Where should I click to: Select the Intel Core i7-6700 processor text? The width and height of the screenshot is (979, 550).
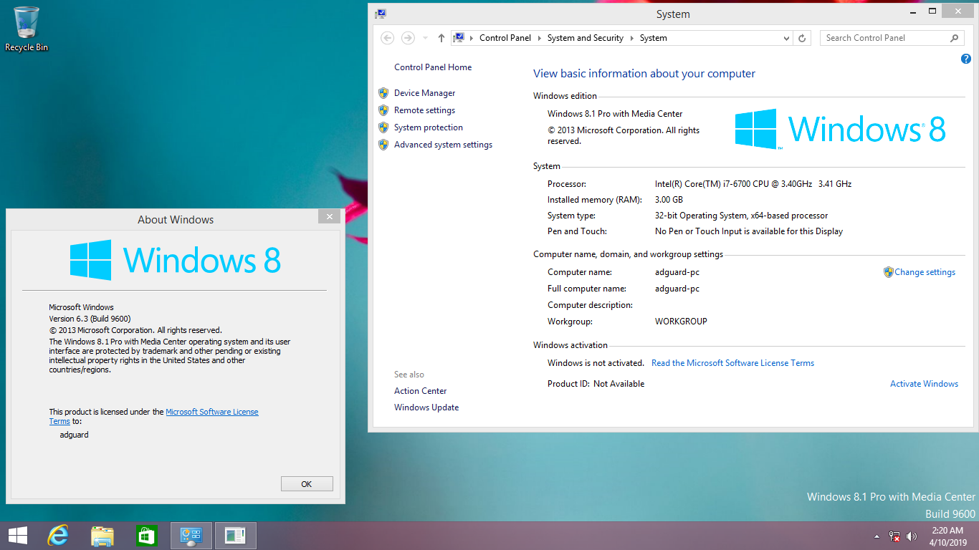pyautogui.click(x=753, y=184)
